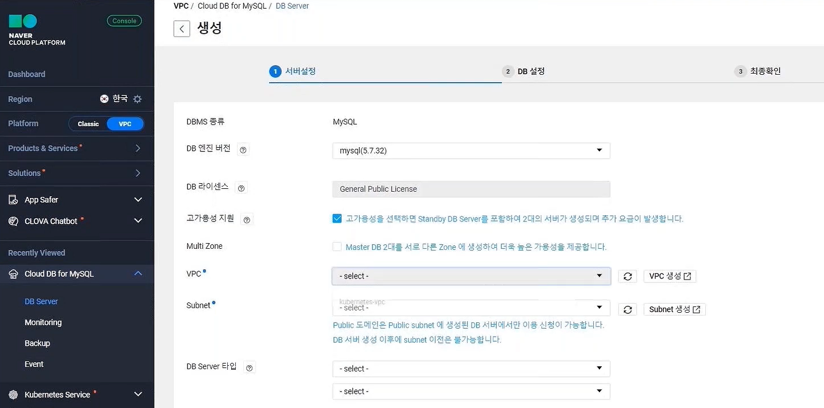Click Cloud DB for MySQL breadcrumb link
This screenshot has width=824, height=408.
(x=232, y=6)
